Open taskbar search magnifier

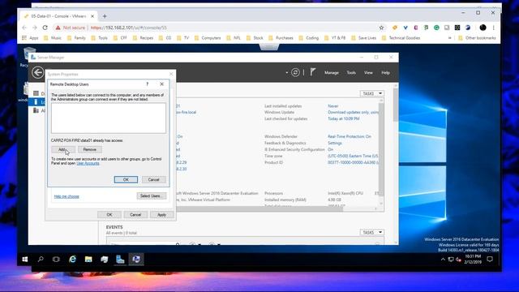[x=41, y=260]
